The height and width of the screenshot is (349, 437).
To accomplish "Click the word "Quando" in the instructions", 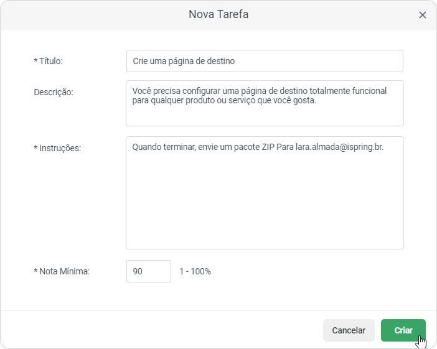I will tap(147, 148).
